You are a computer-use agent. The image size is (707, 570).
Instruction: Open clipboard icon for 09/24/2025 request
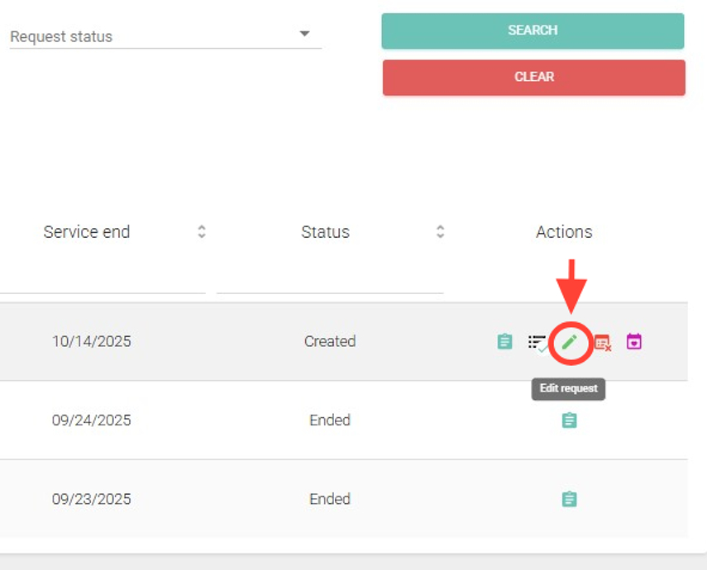[x=569, y=420]
